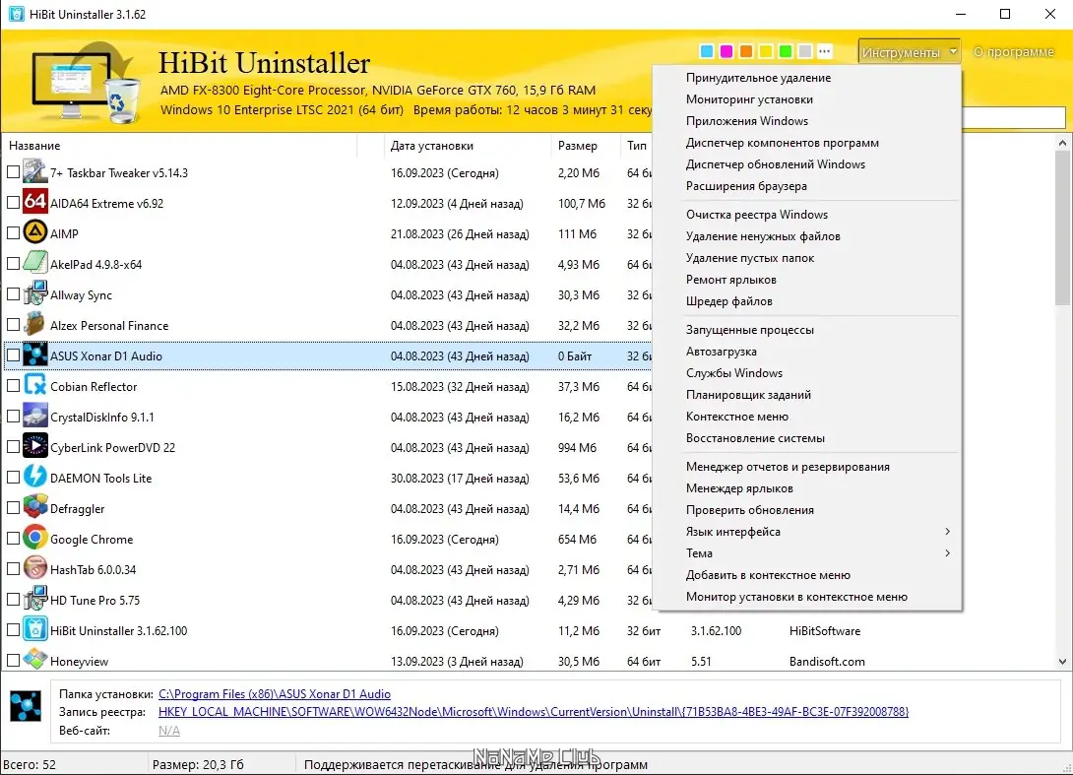Click the CyberLink PowerDVD 22 icon
Screen dimensions: 1073x775
coord(34,446)
